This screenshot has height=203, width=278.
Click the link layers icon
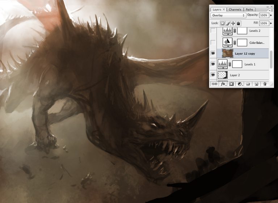tap(214, 84)
